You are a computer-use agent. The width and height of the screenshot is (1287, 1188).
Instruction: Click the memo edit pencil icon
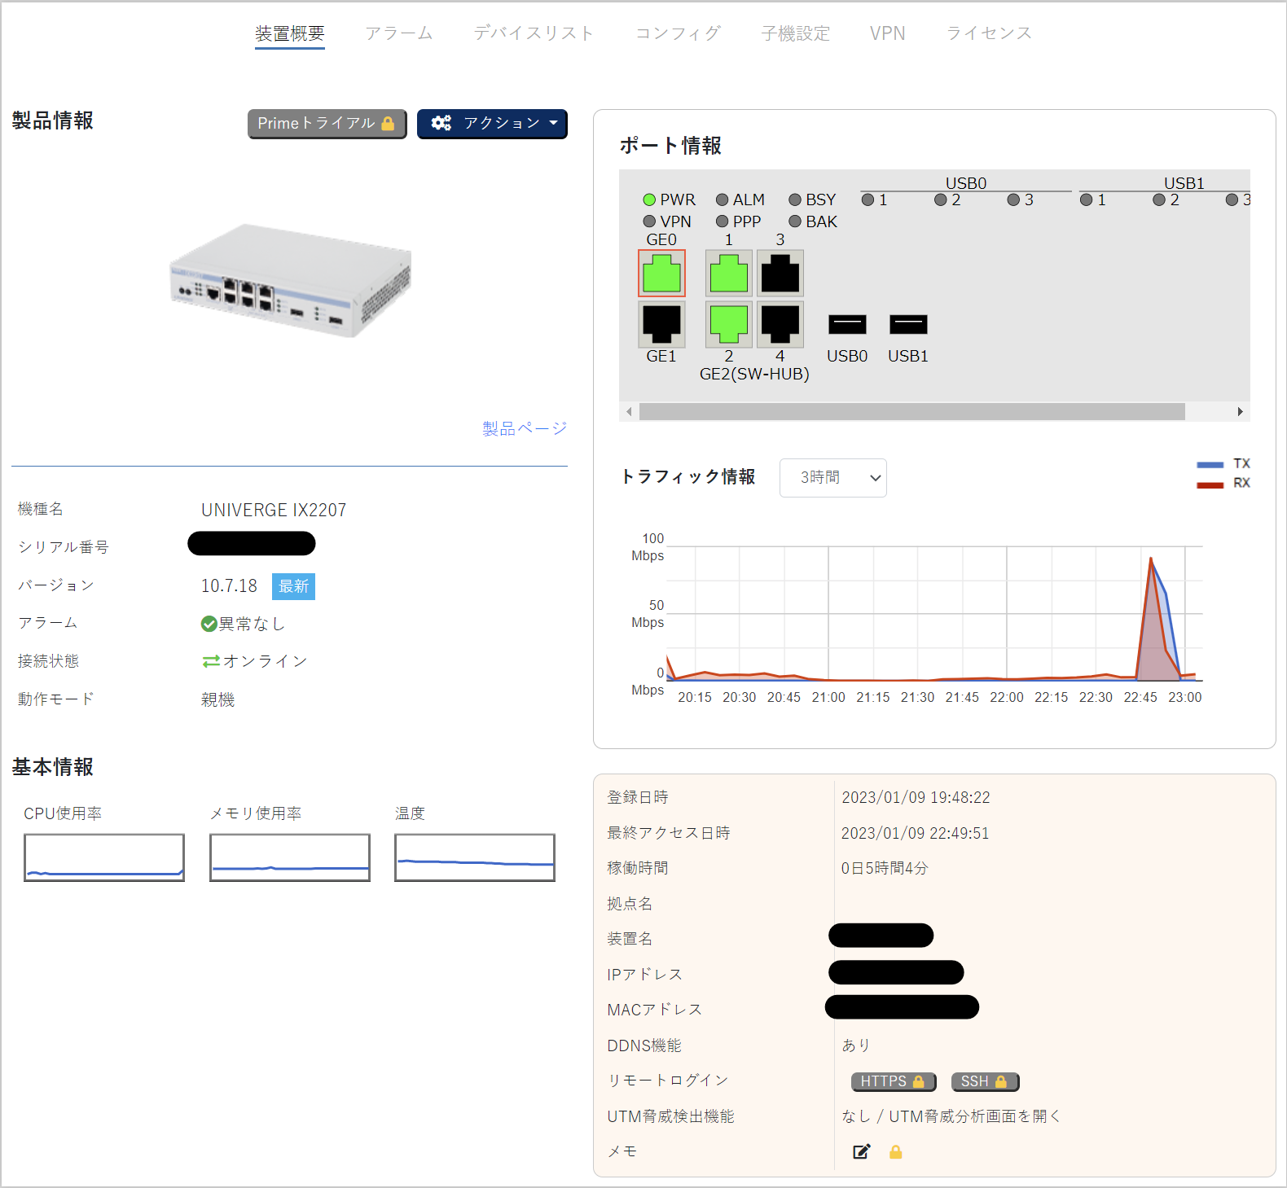click(x=861, y=1151)
